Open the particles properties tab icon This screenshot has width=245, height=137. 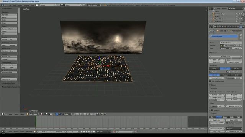[240, 27]
